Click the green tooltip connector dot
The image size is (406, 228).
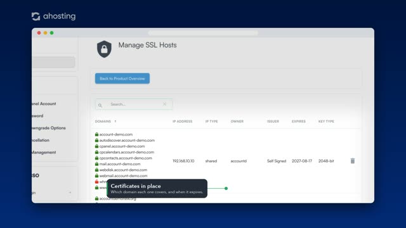point(226,189)
